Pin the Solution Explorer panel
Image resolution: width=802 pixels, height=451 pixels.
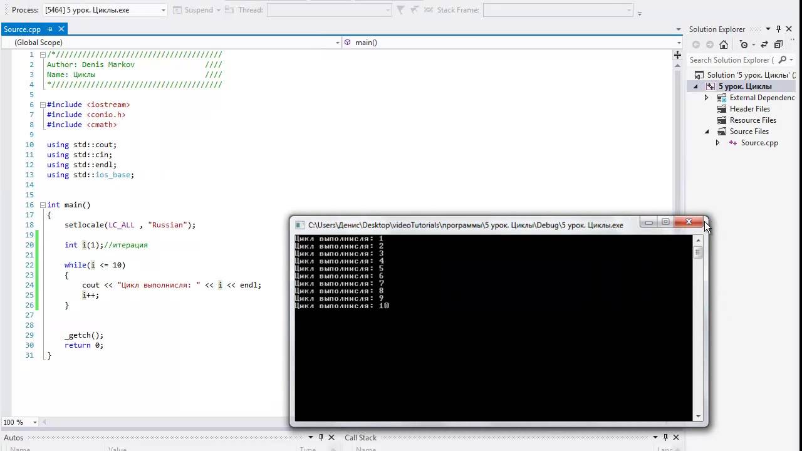[x=779, y=29]
